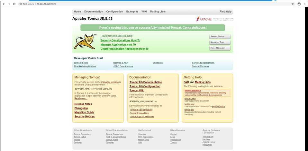Open Migration Guide link
Screen dimensions: 308x151
[84, 112]
